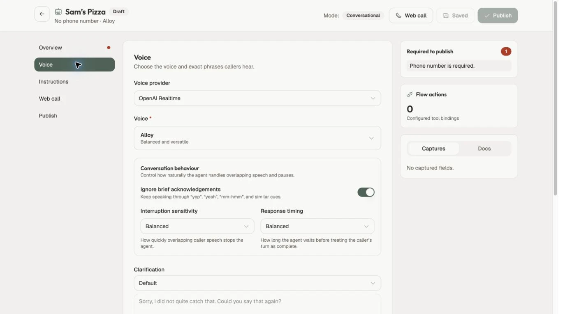Click the clarification phrase text field

pyautogui.click(x=257, y=304)
